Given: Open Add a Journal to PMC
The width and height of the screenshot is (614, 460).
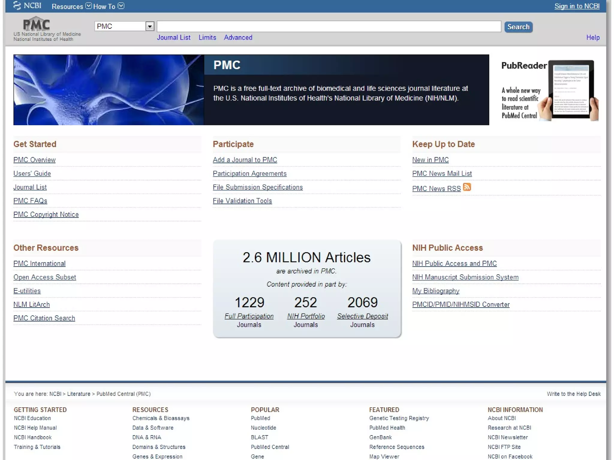Looking at the screenshot, I should [x=245, y=160].
